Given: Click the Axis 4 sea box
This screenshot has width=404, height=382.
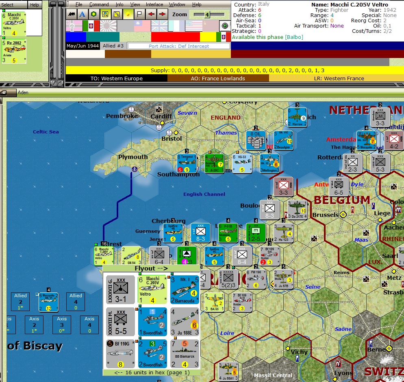Looking at the screenshot, I should pos(89,324).
